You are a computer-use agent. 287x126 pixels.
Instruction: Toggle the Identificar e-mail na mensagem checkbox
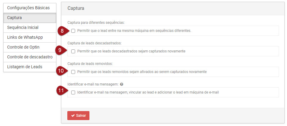(x=73, y=92)
